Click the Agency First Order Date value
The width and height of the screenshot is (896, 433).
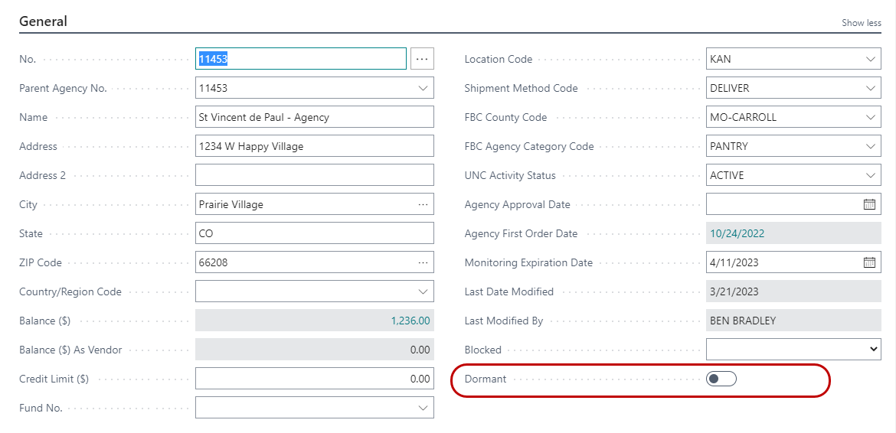pos(737,233)
